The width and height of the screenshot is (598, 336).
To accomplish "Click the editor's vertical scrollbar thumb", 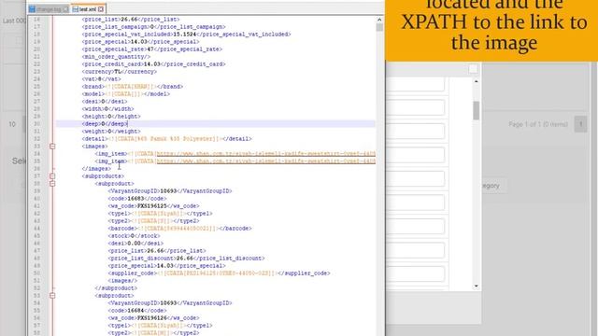I will tap(379, 27).
